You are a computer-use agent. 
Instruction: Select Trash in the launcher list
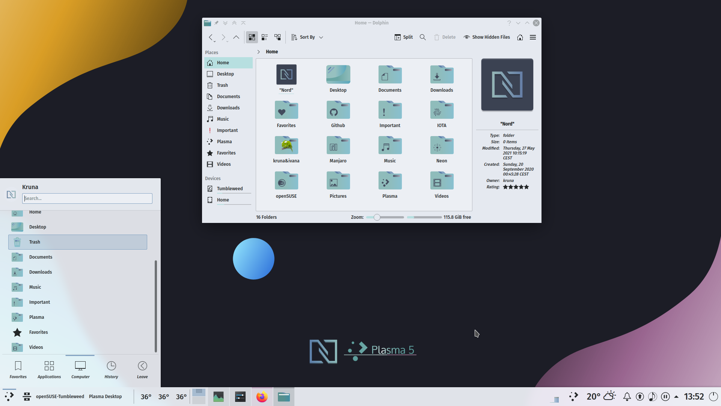click(x=78, y=242)
